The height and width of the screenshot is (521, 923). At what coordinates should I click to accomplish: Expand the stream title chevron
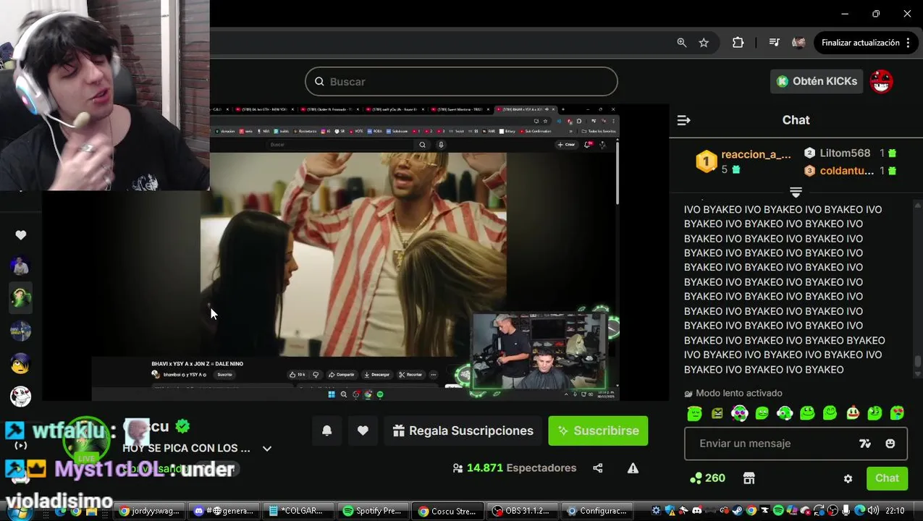point(267,449)
